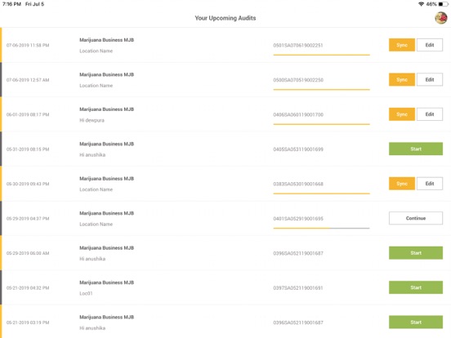
Task: Start the audit dated 05-29-2019 06:00 AM
Action: pyautogui.click(x=416, y=253)
